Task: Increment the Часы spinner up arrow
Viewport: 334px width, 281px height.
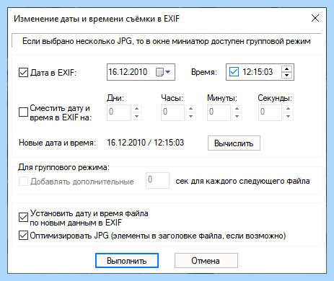Action: point(190,109)
